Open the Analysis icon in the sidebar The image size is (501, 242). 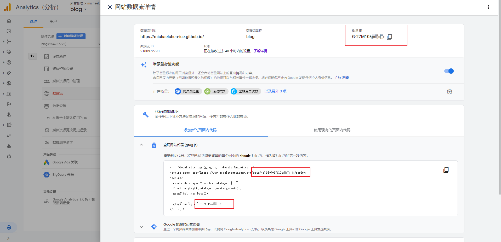tap(9, 125)
